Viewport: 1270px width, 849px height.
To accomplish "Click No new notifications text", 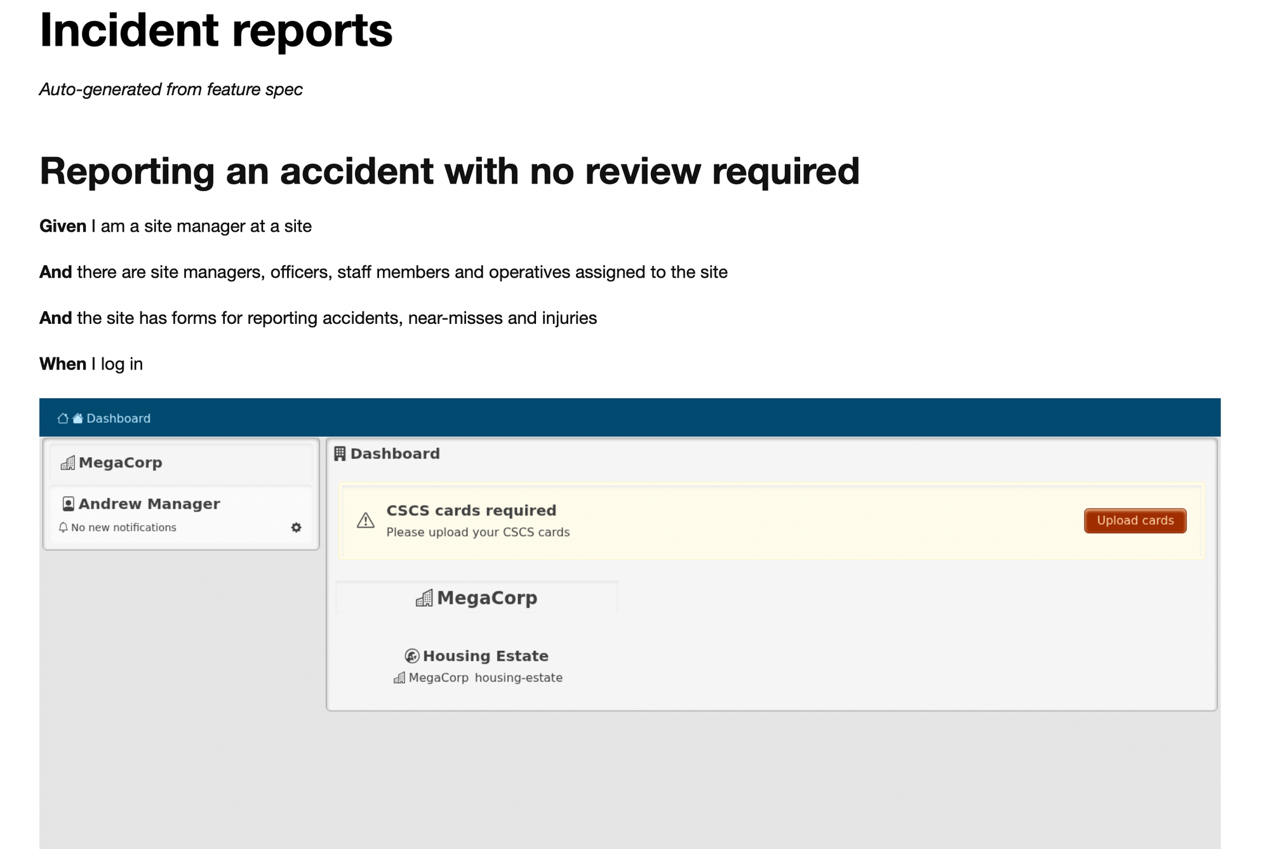I will point(123,527).
